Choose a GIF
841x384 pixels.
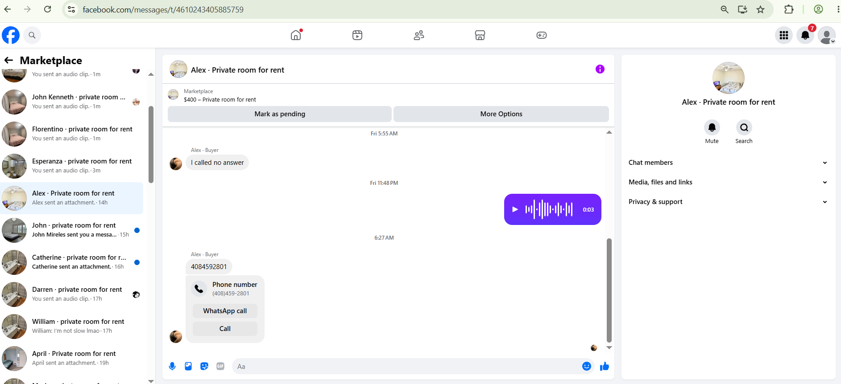(220, 366)
